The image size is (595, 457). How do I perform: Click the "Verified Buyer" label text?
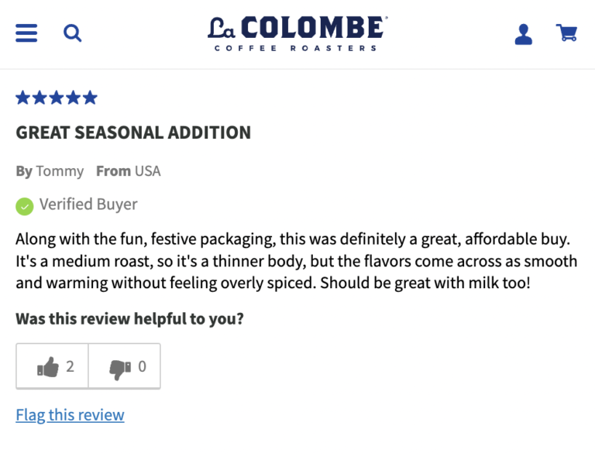pos(88,204)
